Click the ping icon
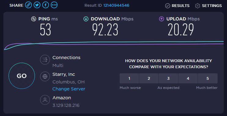This screenshot has height=116, width=227. [x=34, y=19]
